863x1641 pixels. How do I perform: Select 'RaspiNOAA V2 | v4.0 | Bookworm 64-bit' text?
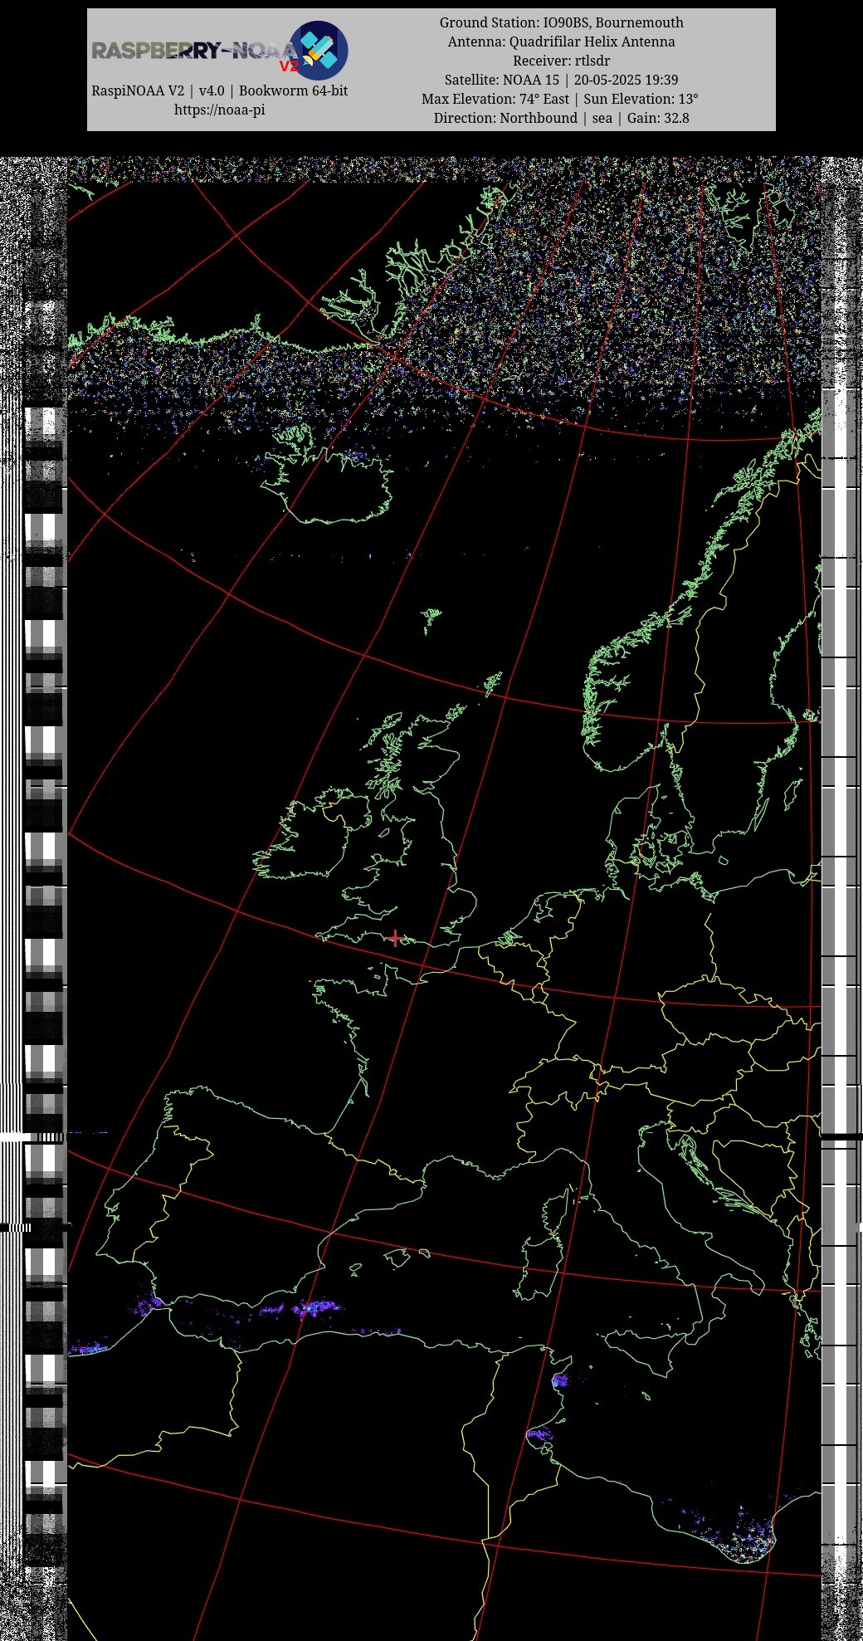[219, 90]
